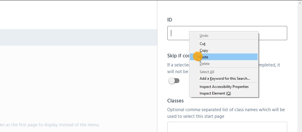This screenshot has width=302, height=132.
Task: Select the highlighted gray row on left
Action: pyautogui.click(x=79, y=37)
